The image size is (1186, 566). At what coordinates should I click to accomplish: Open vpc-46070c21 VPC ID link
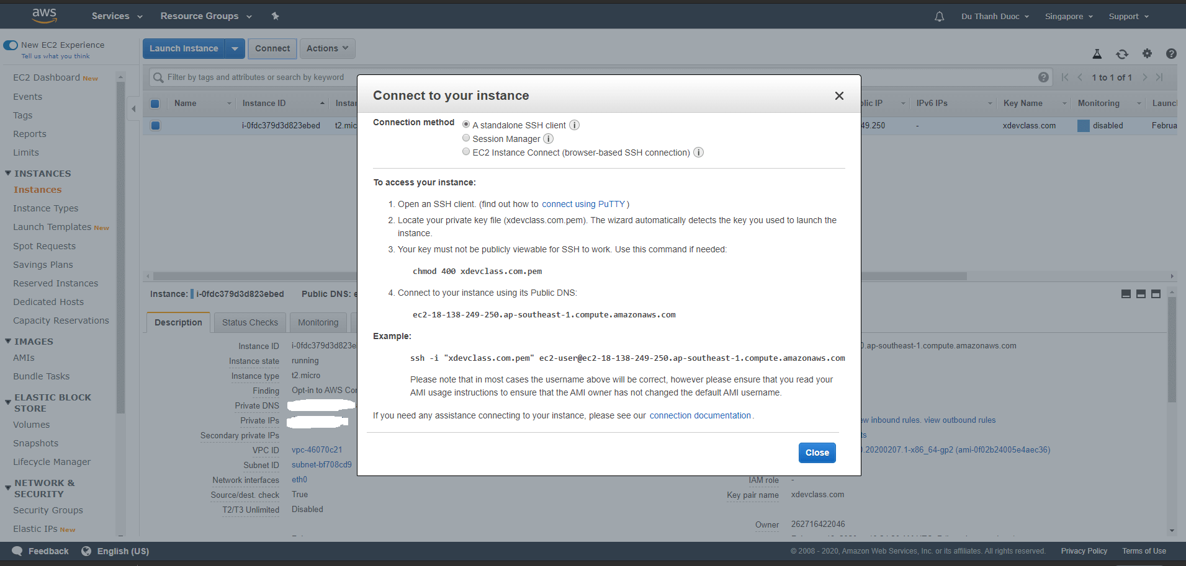tap(317, 450)
